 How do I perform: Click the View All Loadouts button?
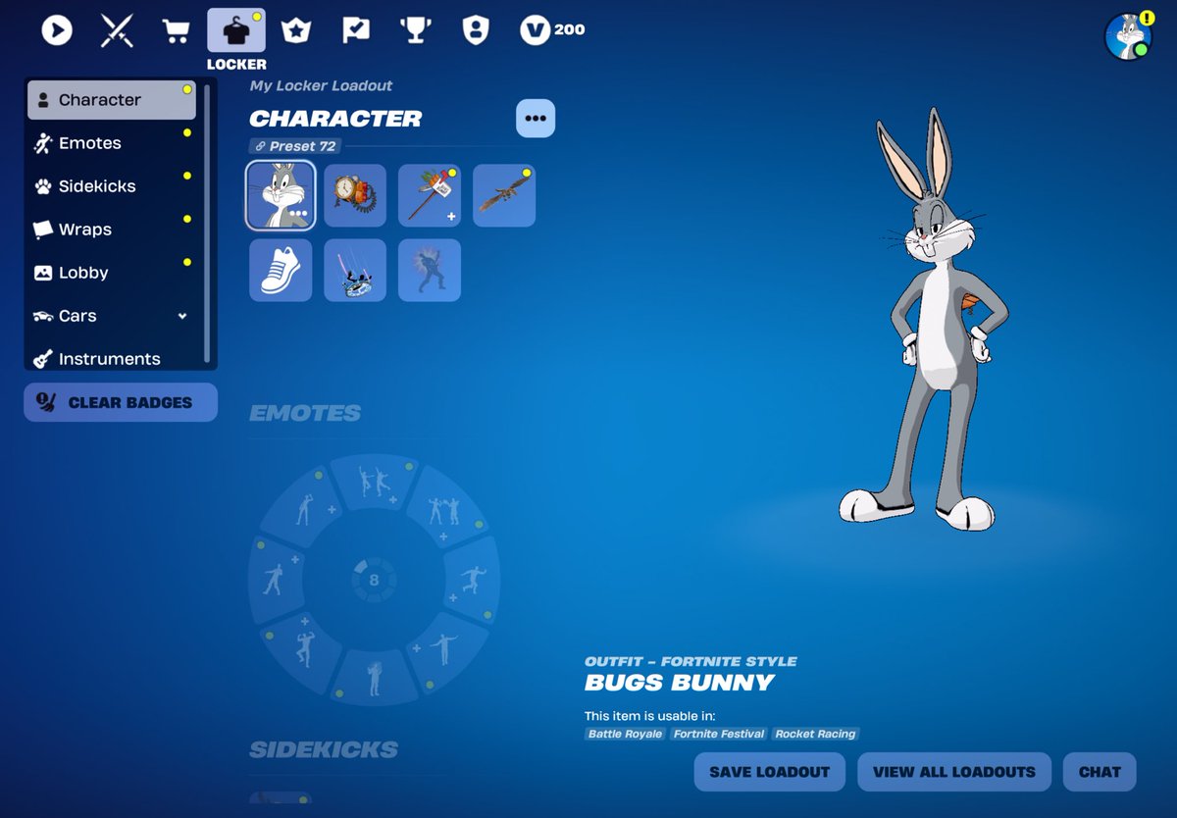pyautogui.click(x=954, y=772)
